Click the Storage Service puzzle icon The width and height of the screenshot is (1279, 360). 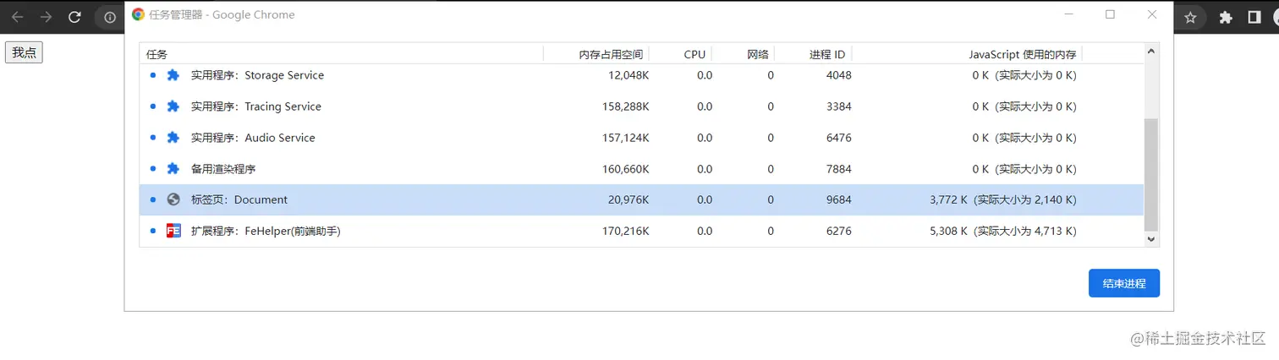[x=173, y=75]
